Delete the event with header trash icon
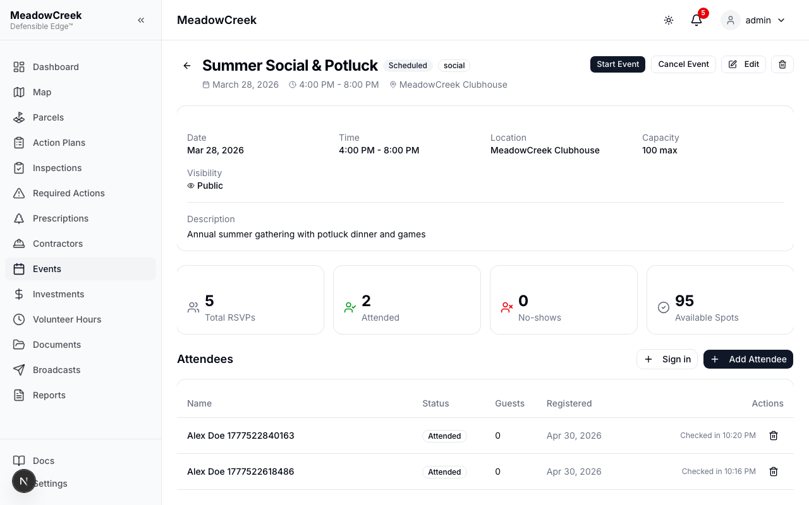The height and width of the screenshot is (505, 809). tap(782, 64)
